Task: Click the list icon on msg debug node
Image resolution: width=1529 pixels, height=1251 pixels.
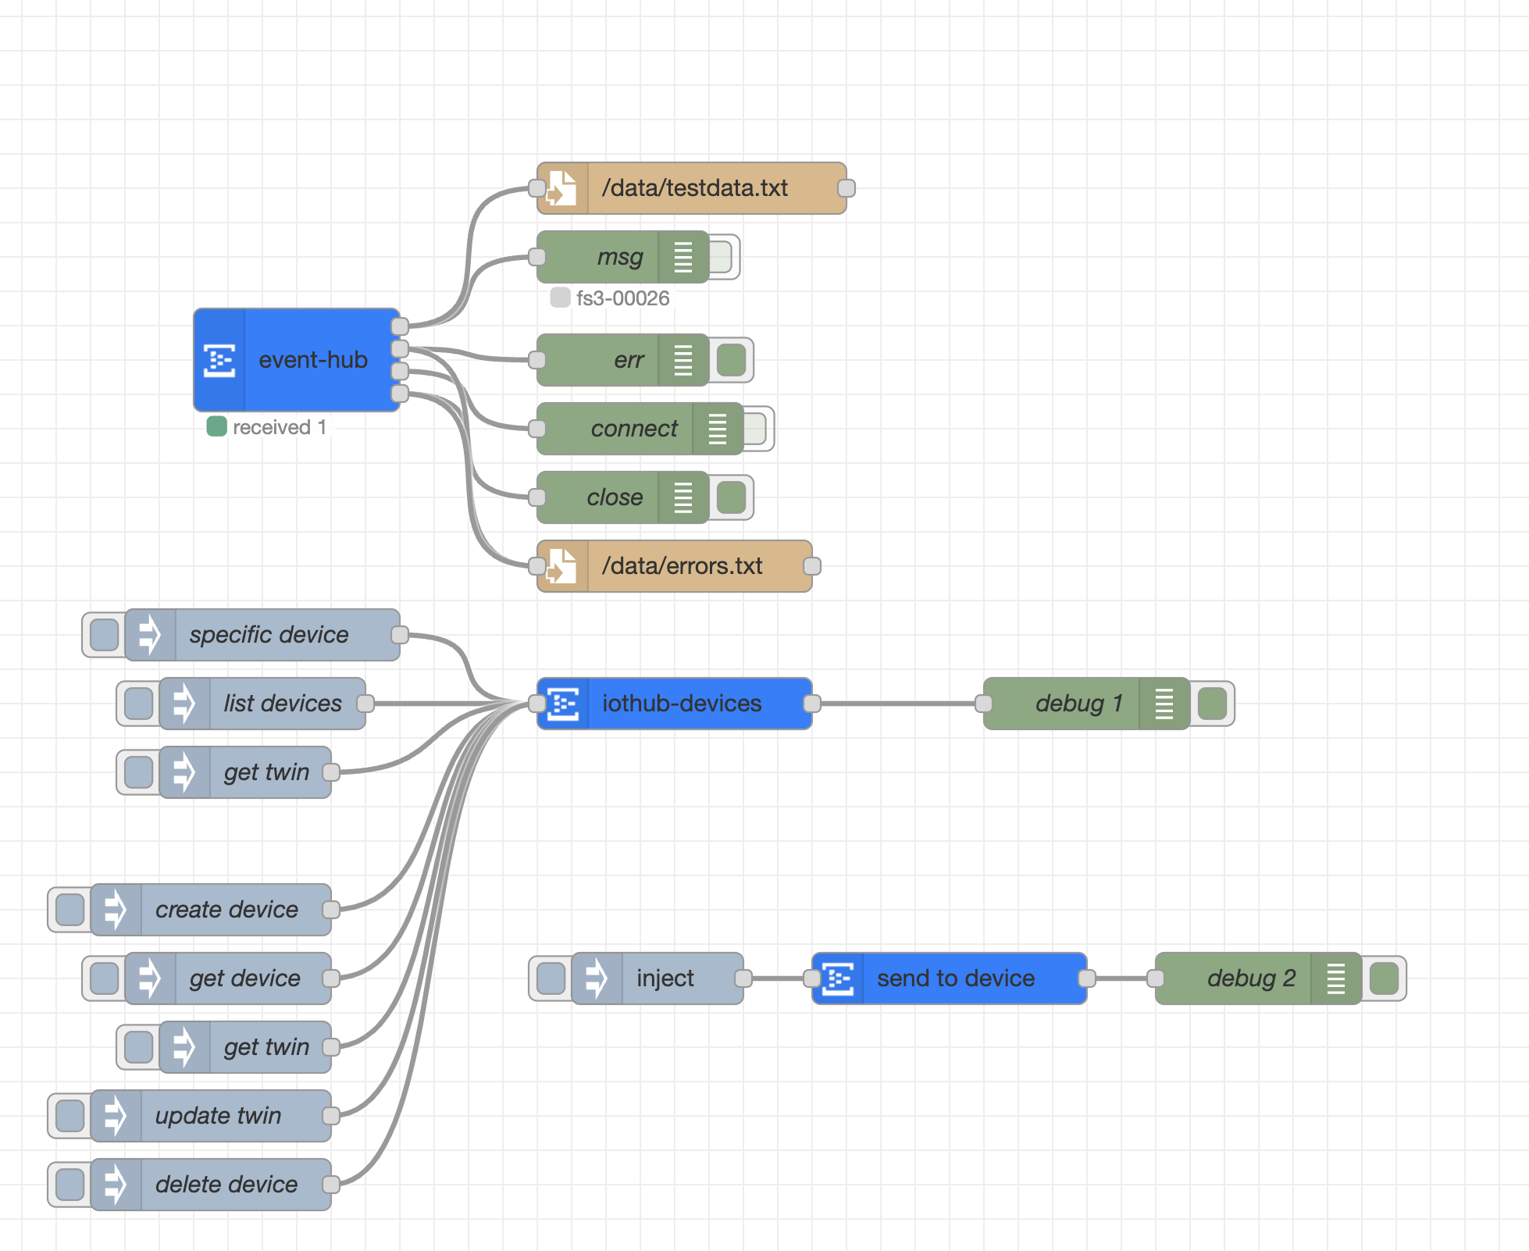Action: (x=683, y=257)
